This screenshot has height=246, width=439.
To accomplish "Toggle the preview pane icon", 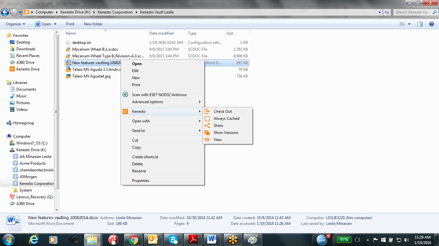I will pos(420,24).
